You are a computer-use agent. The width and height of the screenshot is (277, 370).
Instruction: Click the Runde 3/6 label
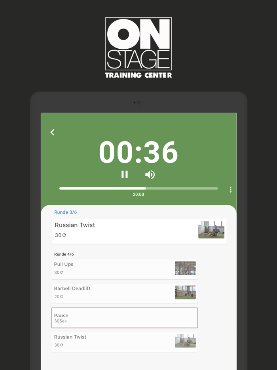(x=66, y=212)
